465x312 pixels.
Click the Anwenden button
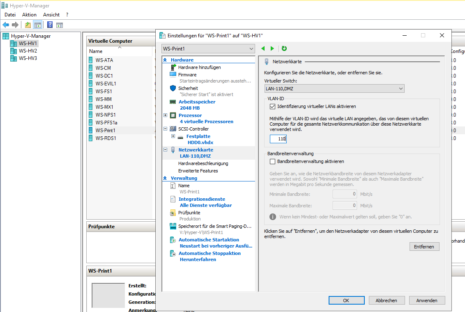(x=427, y=301)
